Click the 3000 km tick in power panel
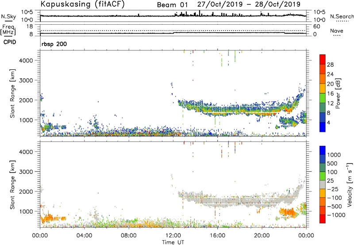The width and height of the screenshot is (354, 245). [x=26, y=80]
